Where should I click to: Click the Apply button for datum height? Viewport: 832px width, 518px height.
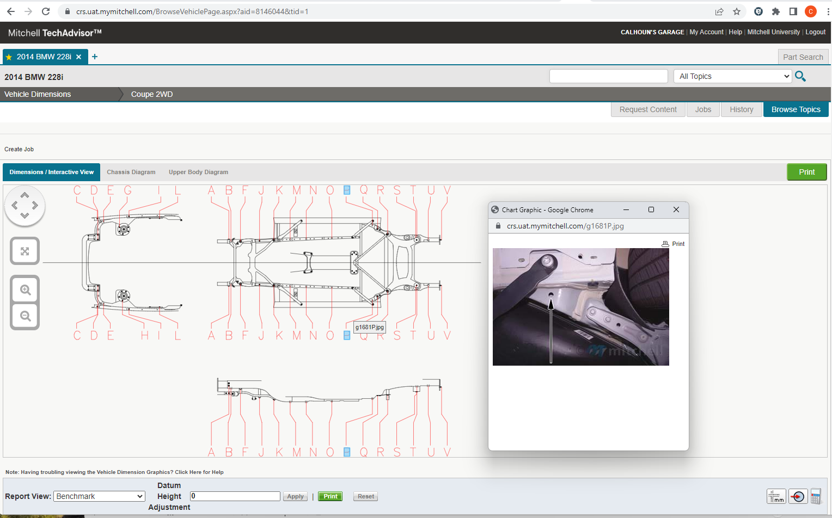point(295,496)
